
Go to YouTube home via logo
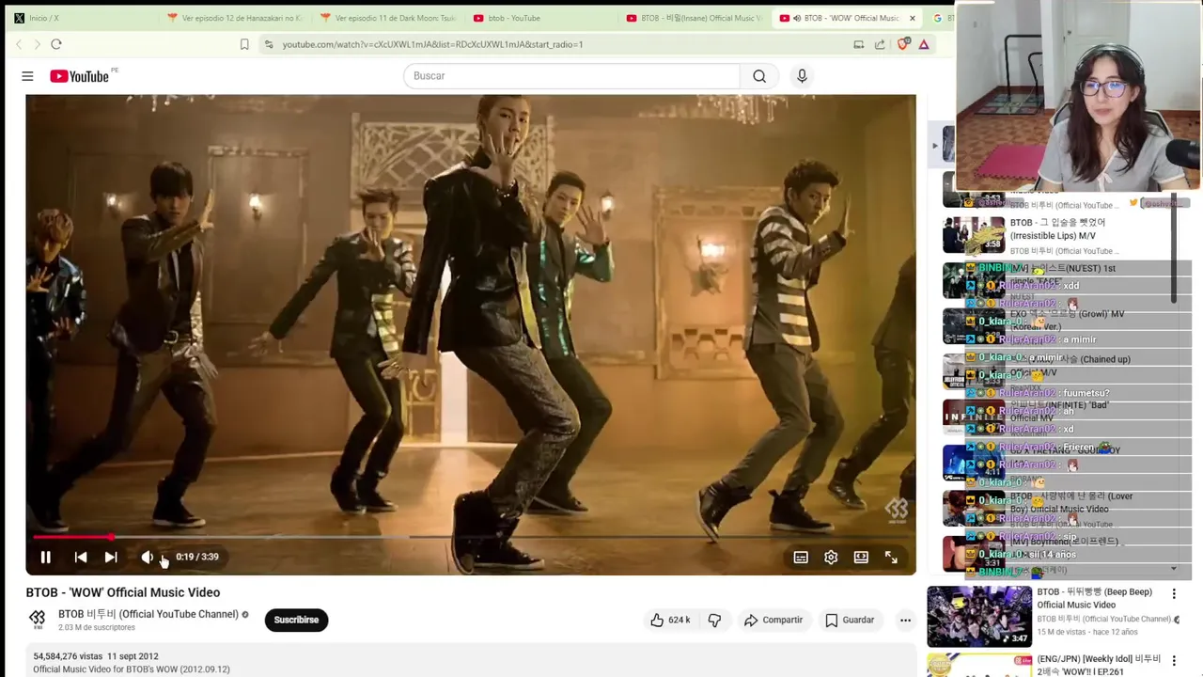(80, 76)
